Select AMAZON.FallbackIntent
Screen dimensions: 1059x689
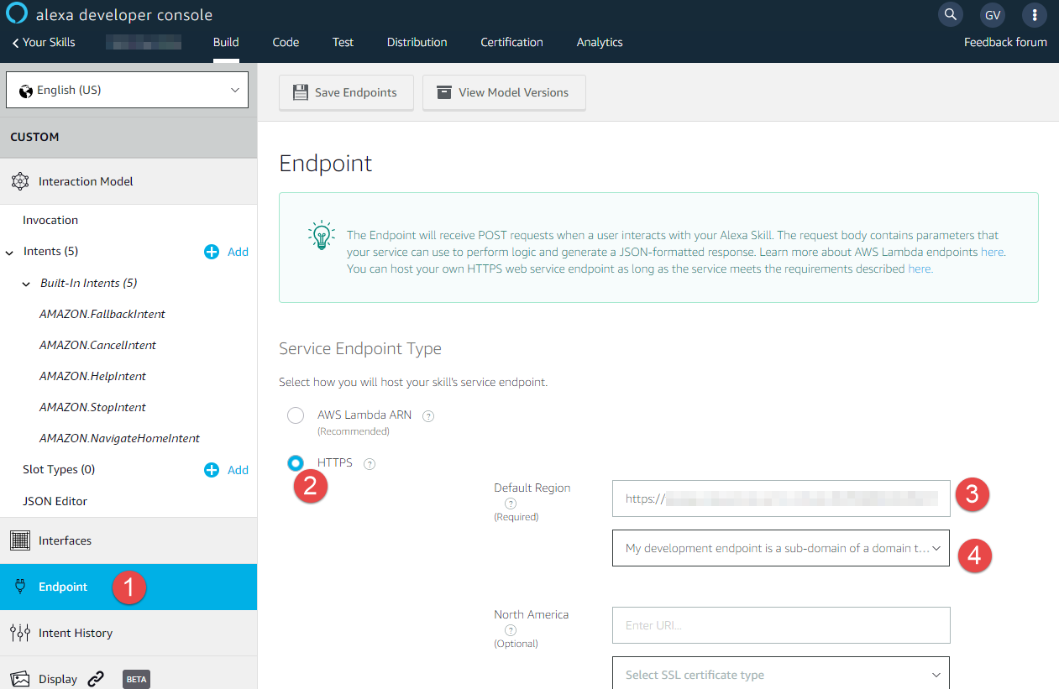(x=102, y=314)
